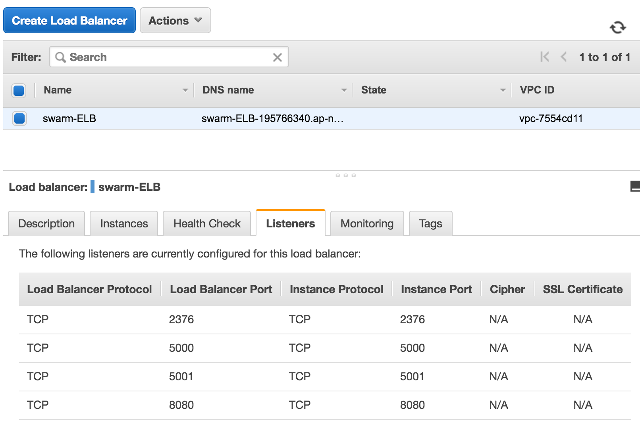Click the vpc-7554cd11 VPC ID cell
Viewport: 640px width, 431px height.
coord(551,118)
